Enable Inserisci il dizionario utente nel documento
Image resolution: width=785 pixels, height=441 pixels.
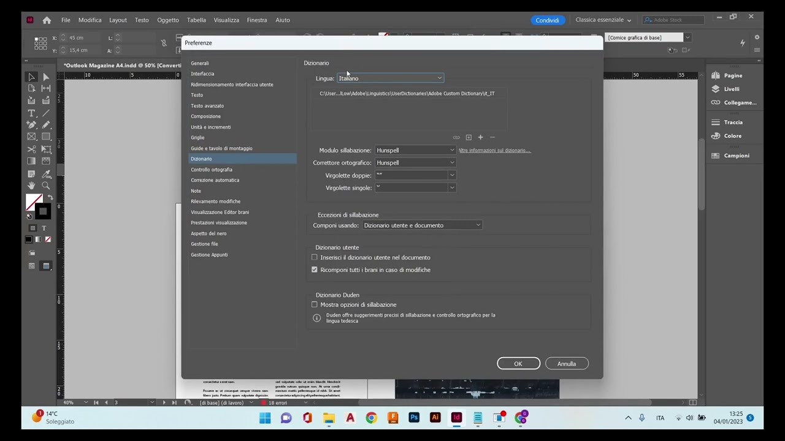[315, 257]
